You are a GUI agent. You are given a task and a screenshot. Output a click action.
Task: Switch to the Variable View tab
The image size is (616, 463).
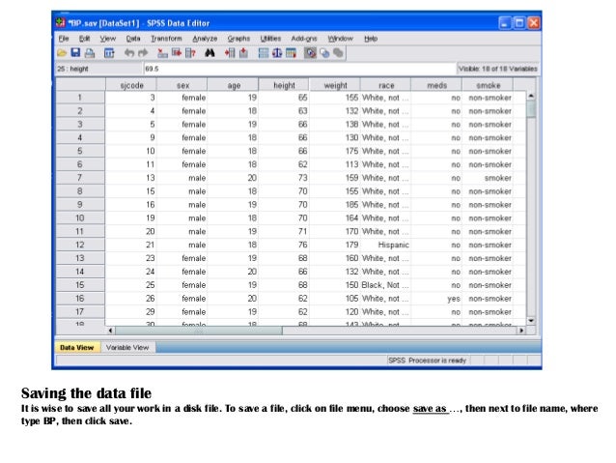(x=126, y=346)
